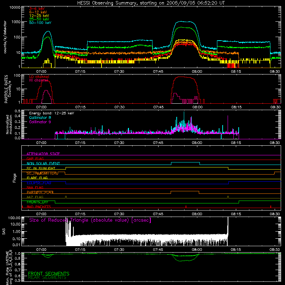
Task: Click the PARTICLE_FLAG label
Action: point(40,192)
